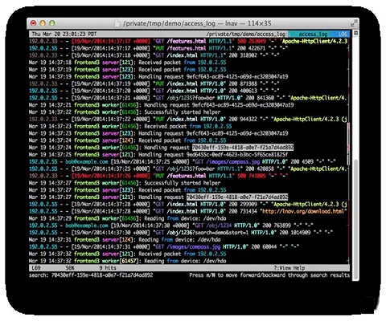Click the '?:View Help' hint
This screenshot has height=321, width=386.
pos(289,268)
